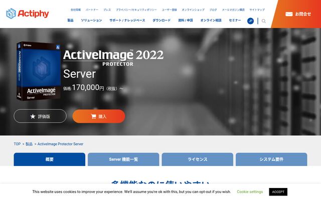Click the ACCEPT cookie button
The width and height of the screenshot is (321, 200).
(x=278, y=192)
